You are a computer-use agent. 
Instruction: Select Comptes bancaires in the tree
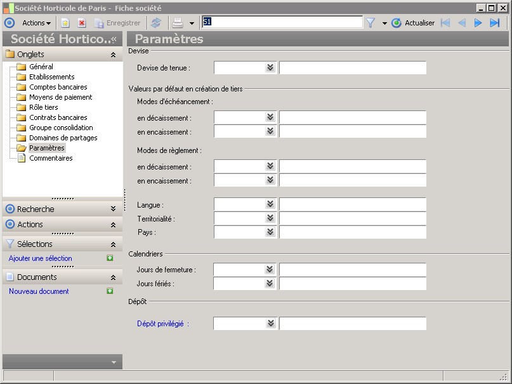(58, 87)
